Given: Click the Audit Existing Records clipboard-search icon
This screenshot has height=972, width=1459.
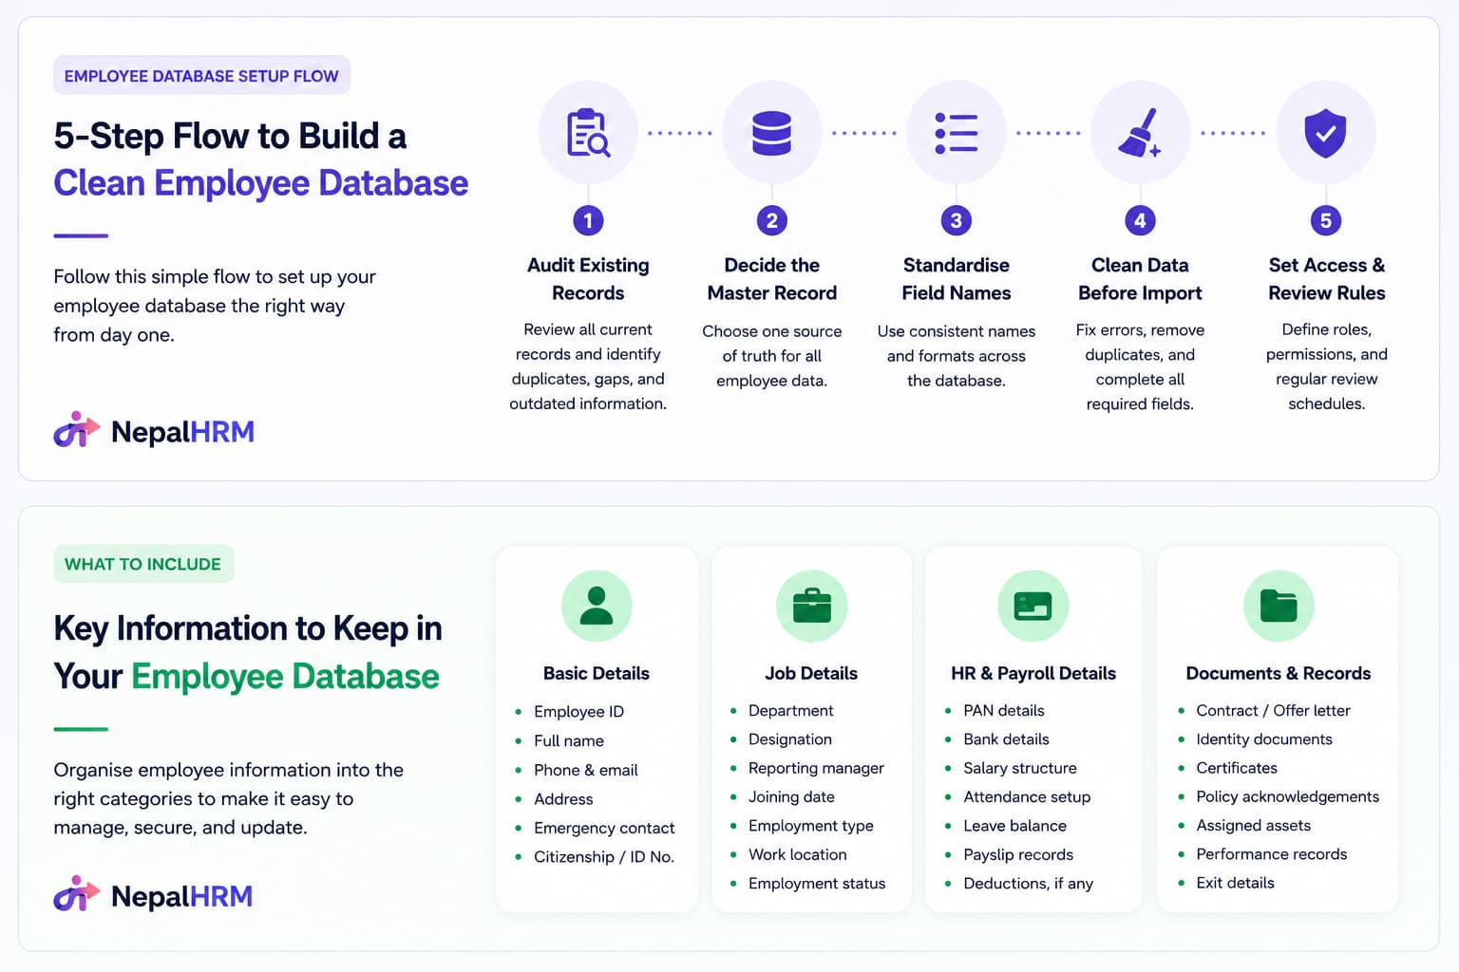Looking at the screenshot, I should 588,133.
